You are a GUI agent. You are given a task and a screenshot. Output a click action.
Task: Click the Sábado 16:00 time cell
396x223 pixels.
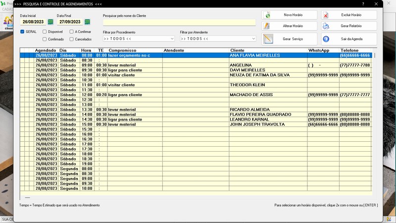[87, 134]
